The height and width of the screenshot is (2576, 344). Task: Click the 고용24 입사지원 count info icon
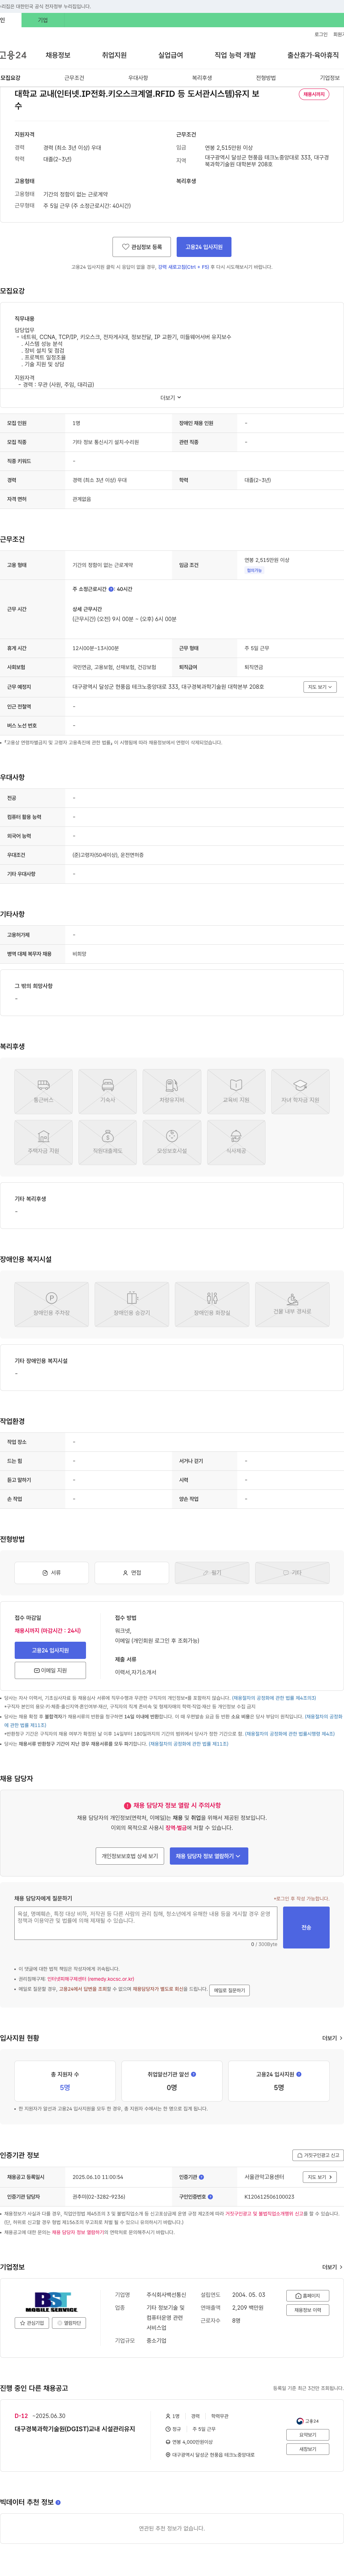299,2074
